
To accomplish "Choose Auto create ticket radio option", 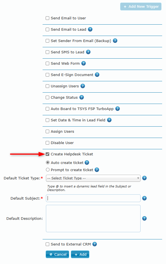I will (48, 163).
